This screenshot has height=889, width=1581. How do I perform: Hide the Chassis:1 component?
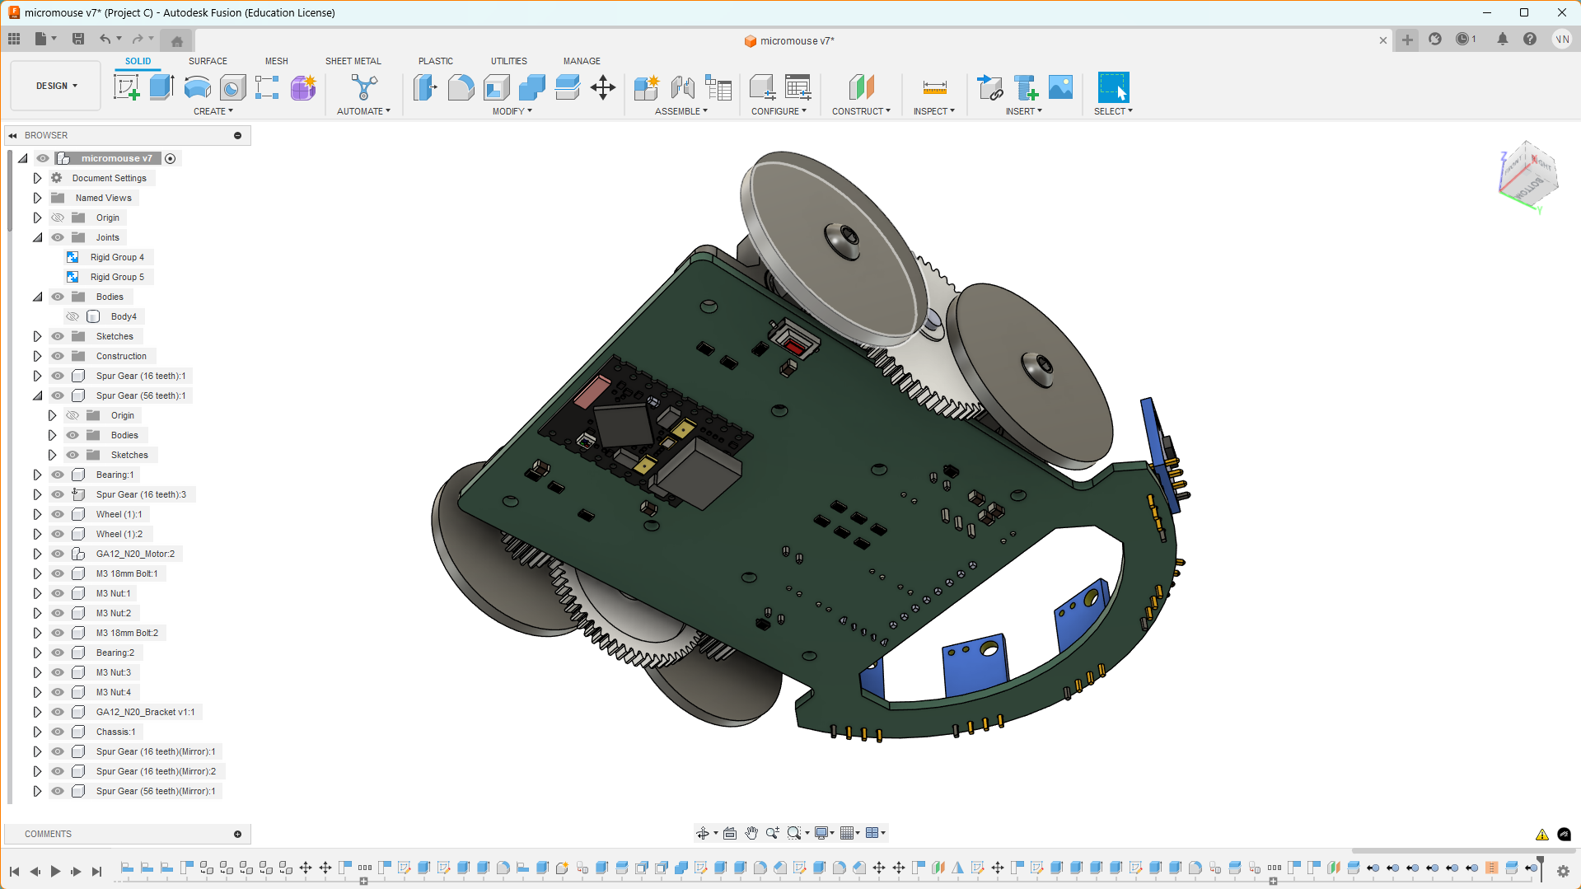(58, 732)
